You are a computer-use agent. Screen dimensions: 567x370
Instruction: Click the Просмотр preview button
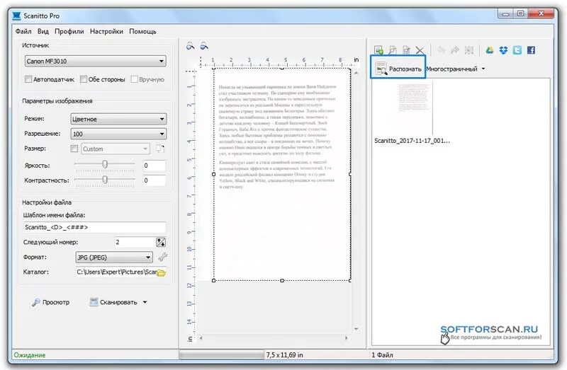pos(50,302)
